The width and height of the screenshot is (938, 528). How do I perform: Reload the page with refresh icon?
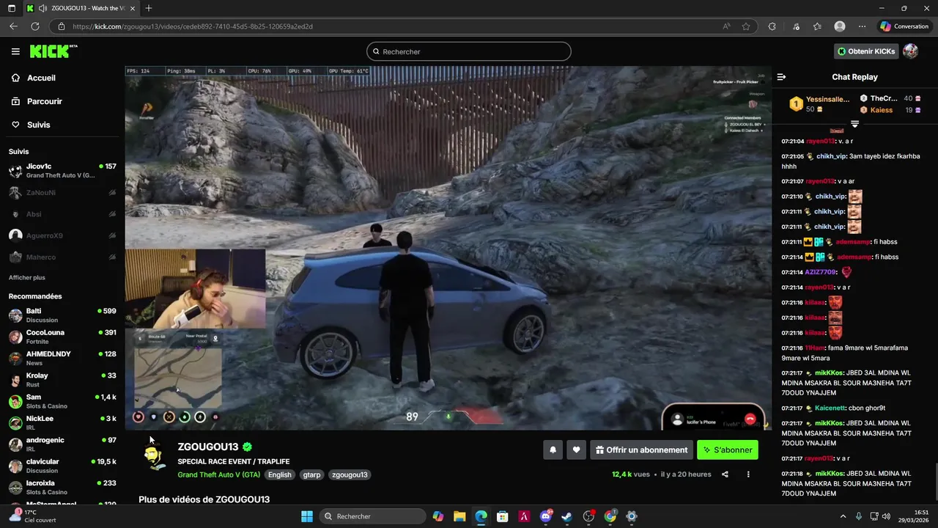(x=34, y=26)
